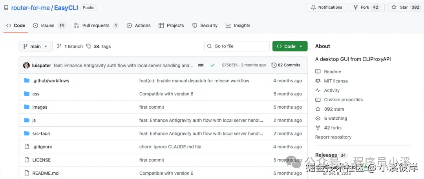Click luispater's avatar image
Image resolution: width=424 pixels, height=179 pixels.
pyautogui.click(x=27, y=65)
